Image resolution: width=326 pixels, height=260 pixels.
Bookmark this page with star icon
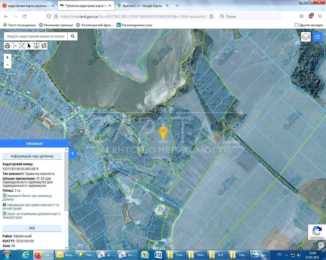[x=211, y=16]
